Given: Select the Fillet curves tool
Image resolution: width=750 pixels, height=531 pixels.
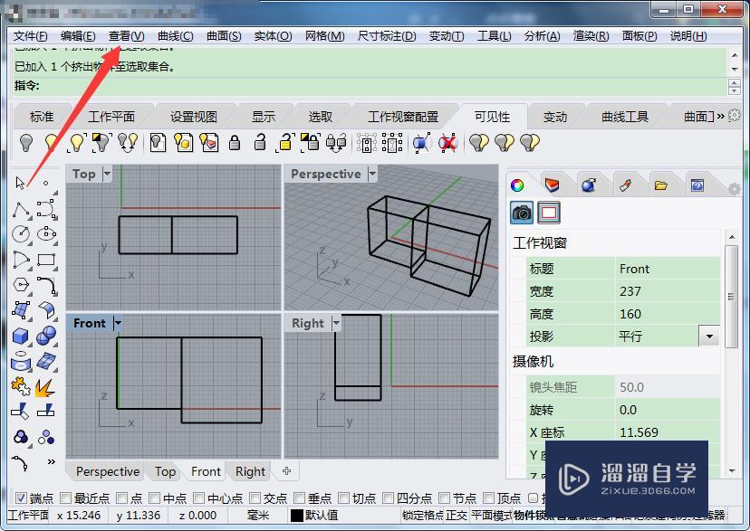Looking at the screenshot, I should (47, 286).
